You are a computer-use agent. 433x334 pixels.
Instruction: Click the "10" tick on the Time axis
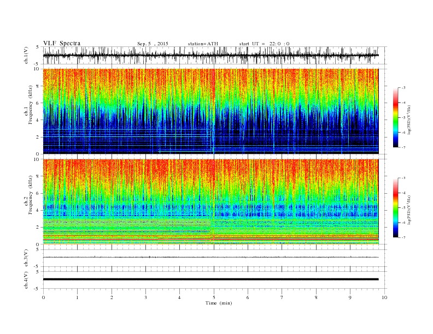pyautogui.click(x=384, y=297)
